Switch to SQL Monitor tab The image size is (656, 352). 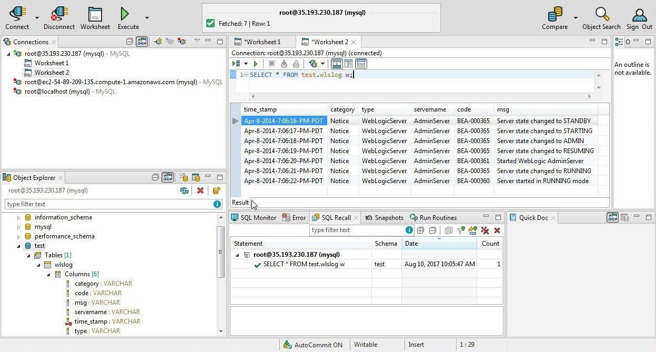(x=254, y=217)
